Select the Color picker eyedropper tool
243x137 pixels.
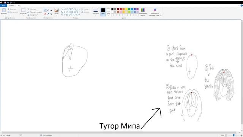coord(48,14)
